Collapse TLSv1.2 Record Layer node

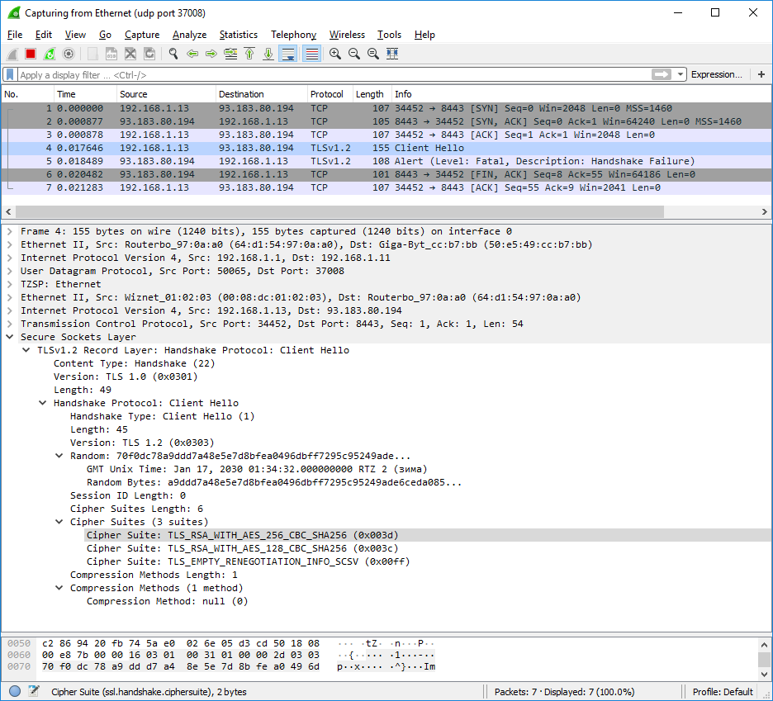26,350
